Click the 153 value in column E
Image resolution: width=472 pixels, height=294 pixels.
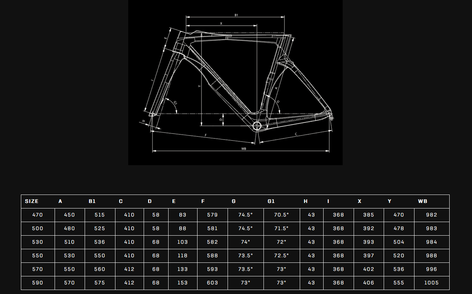[182, 283]
